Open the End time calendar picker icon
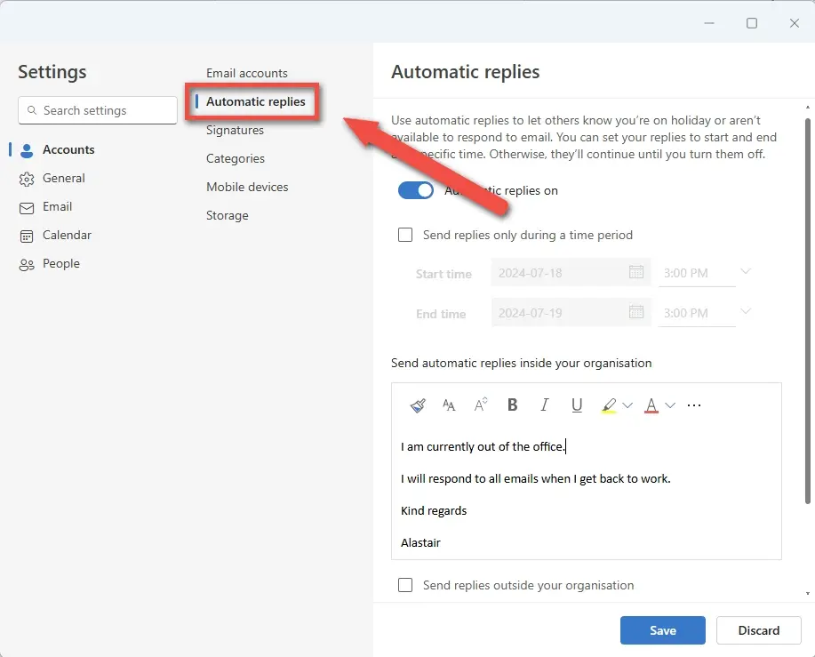 point(636,312)
